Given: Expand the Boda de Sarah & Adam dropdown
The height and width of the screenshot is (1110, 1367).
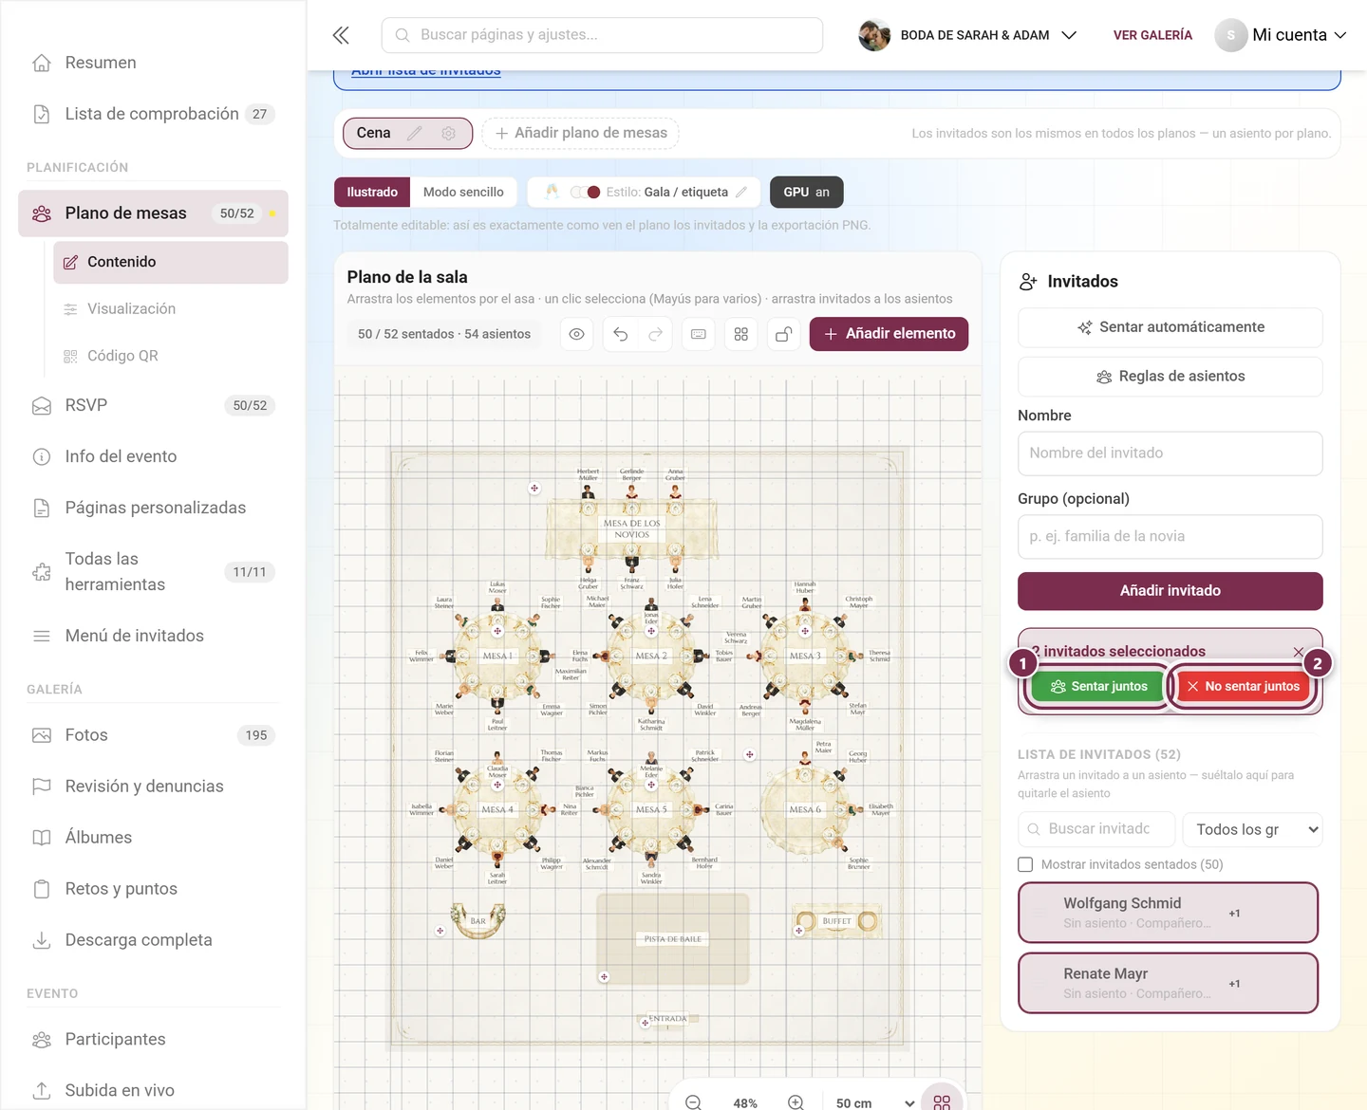Looking at the screenshot, I should 968,35.
